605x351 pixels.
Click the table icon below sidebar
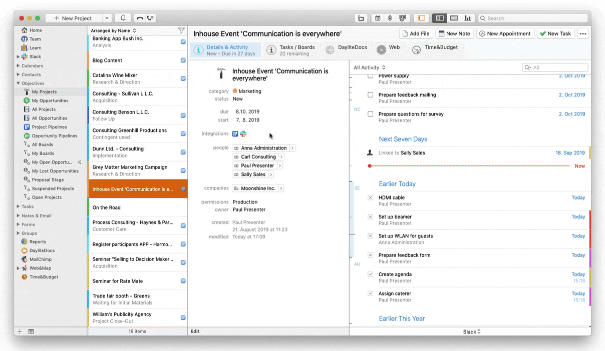31,331
